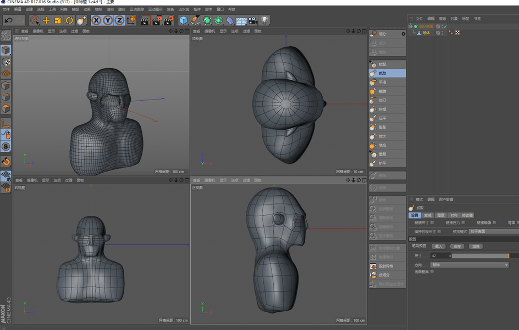Open the 文件 menu in menu bar
The height and width of the screenshot is (330, 519).
click(6, 9)
